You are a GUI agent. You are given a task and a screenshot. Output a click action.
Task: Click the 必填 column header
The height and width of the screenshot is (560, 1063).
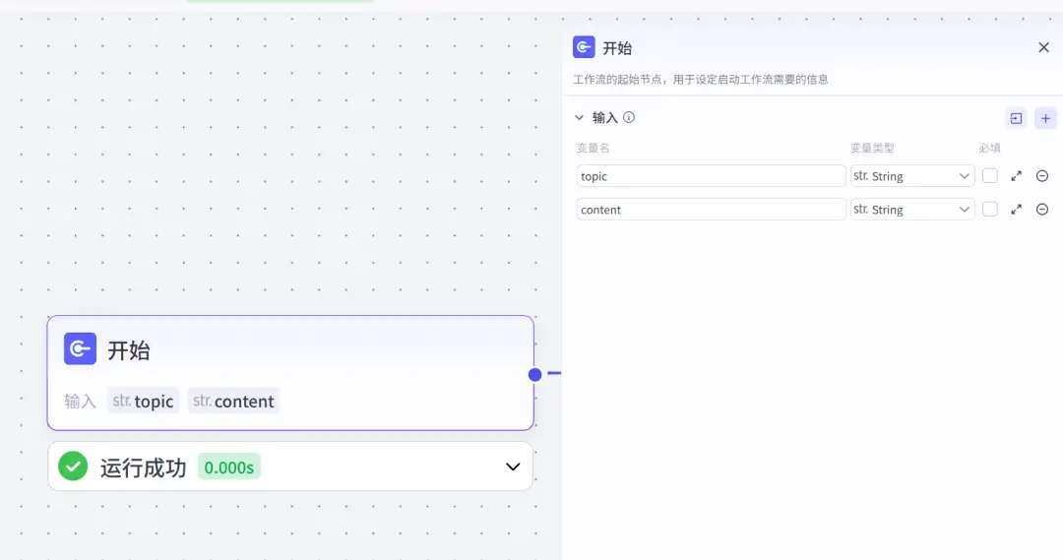(990, 148)
